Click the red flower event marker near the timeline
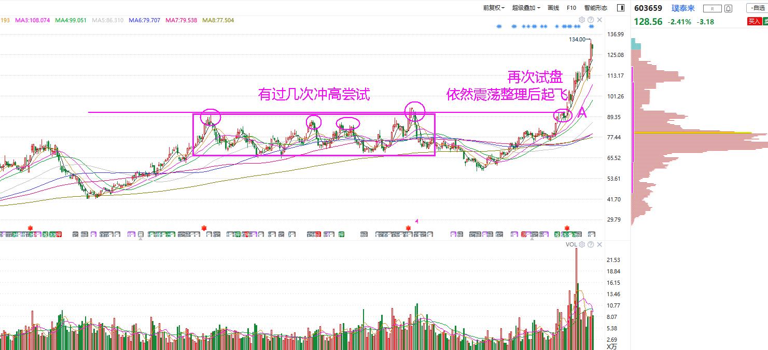768x350 pixels. 408,228
